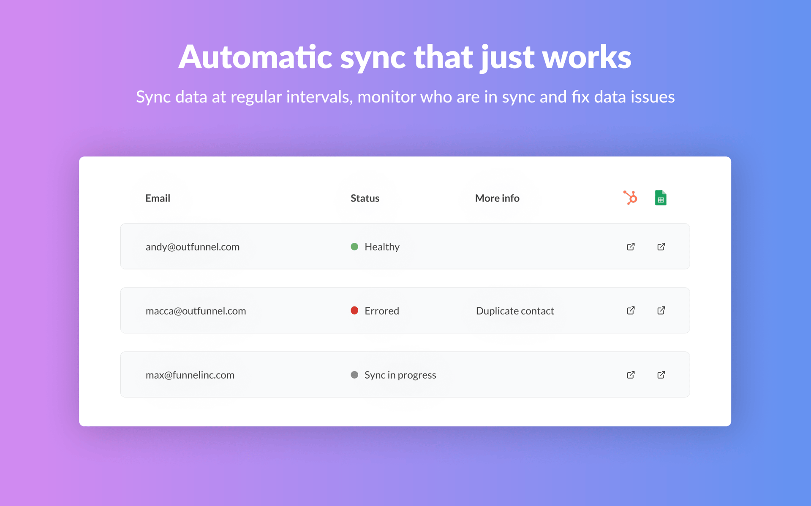Open the HubSpot link for macca@outfunnel.com
The image size is (811, 506).
click(x=631, y=310)
